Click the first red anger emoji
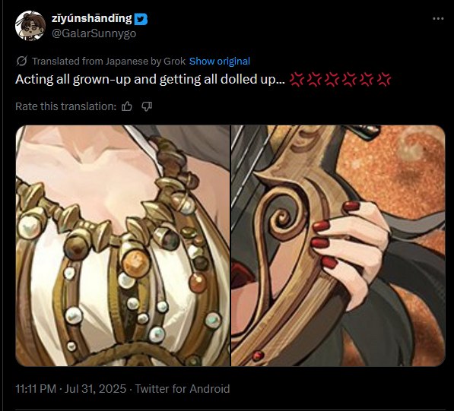 point(297,79)
